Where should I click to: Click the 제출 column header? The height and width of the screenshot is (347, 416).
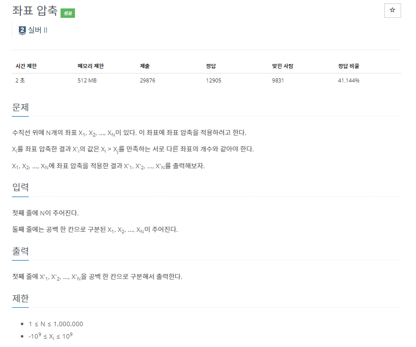145,66
